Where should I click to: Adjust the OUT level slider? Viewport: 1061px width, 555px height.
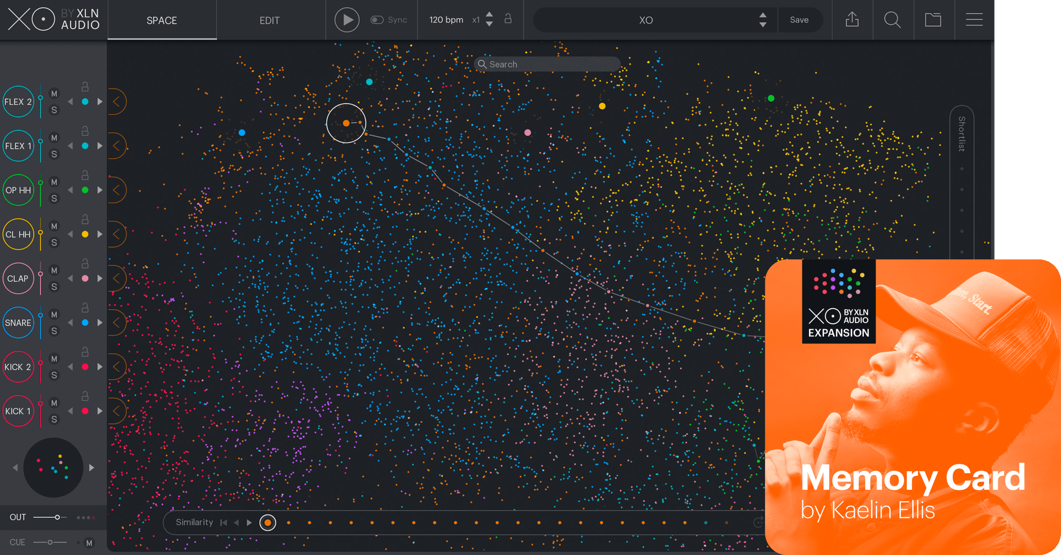point(50,517)
